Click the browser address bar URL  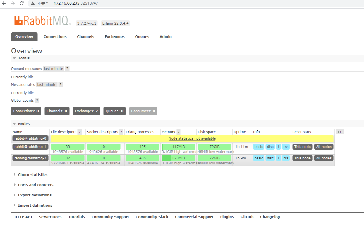[x=75, y=3]
